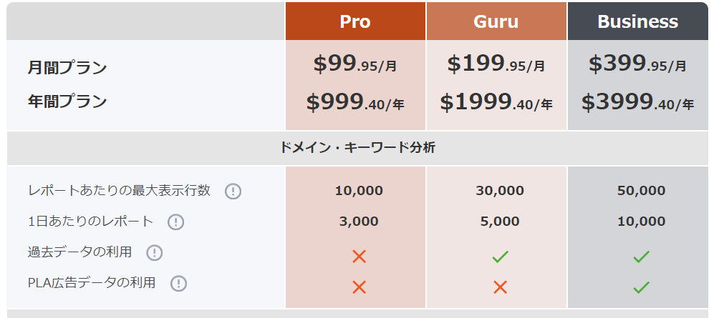
Task: Click info icon beside 1日あたりのレポート
Action: point(175,222)
